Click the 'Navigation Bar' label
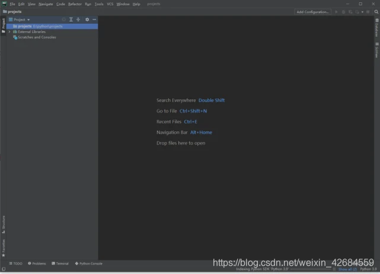This screenshot has height=274, width=380. click(172, 133)
